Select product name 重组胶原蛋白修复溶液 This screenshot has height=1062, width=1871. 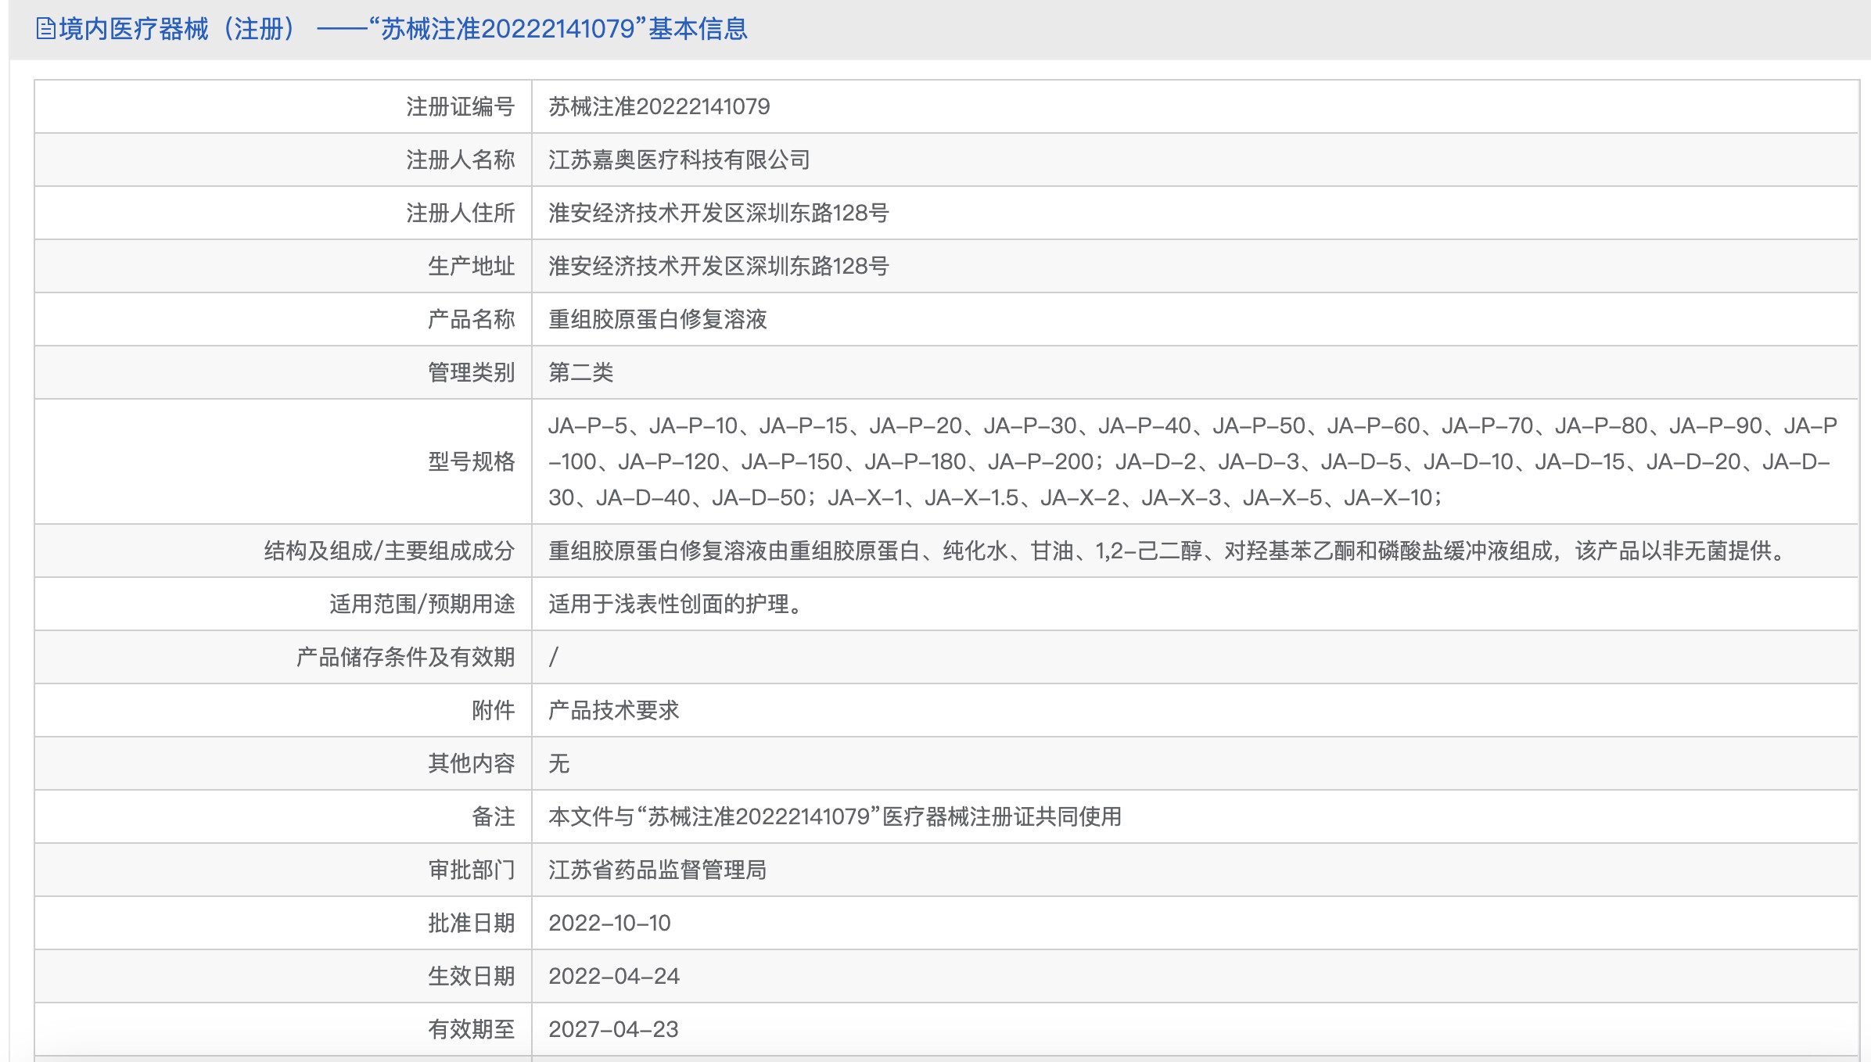pos(657,319)
